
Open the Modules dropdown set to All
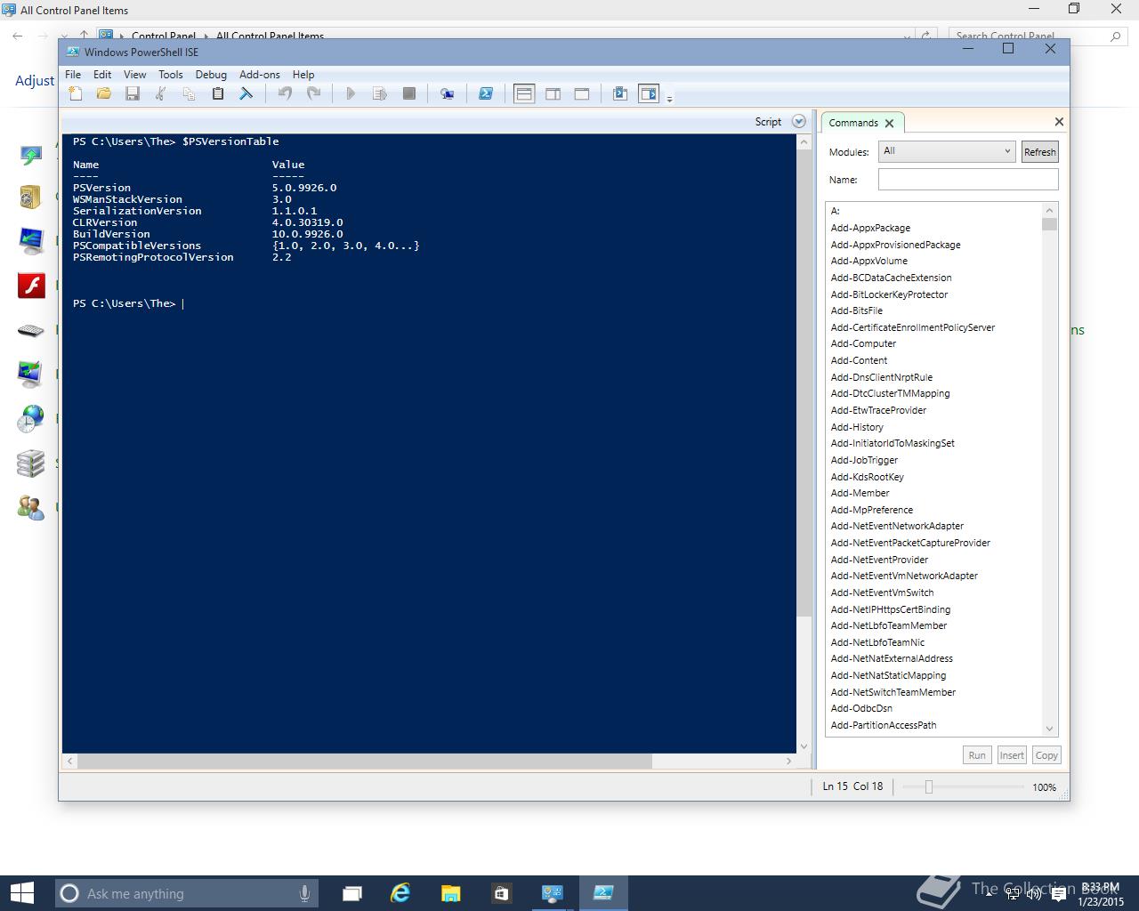coord(947,151)
